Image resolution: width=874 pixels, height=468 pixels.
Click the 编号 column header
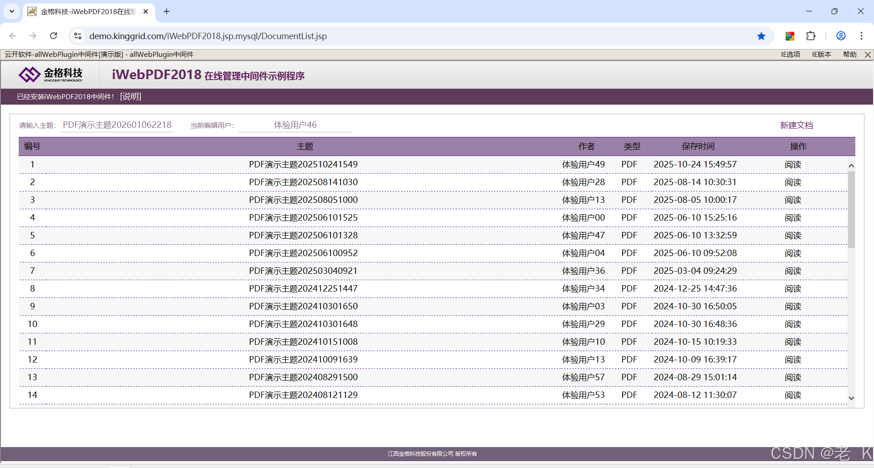click(x=32, y=146)
